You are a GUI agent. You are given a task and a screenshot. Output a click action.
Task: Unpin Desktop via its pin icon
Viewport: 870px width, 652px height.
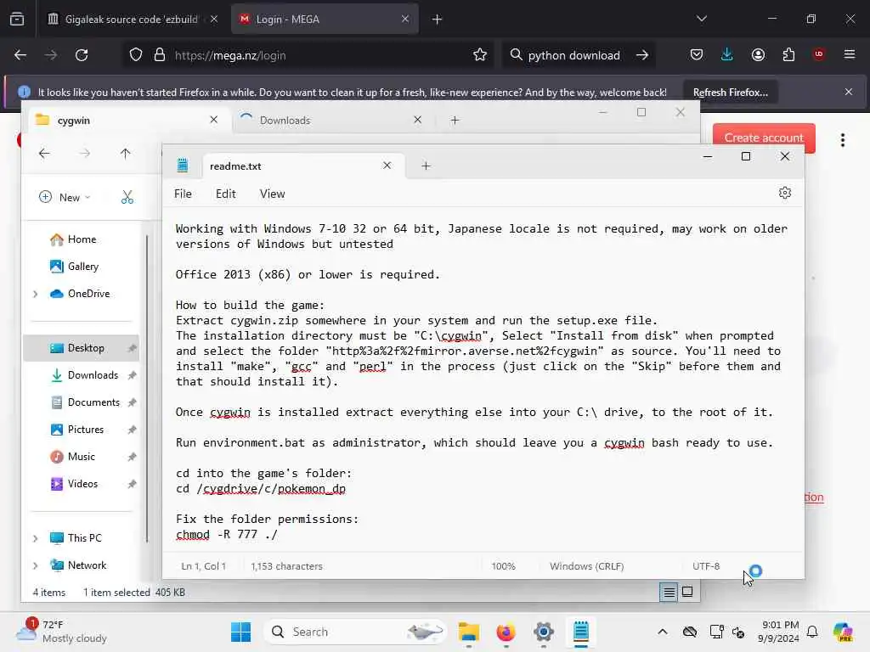132,348
